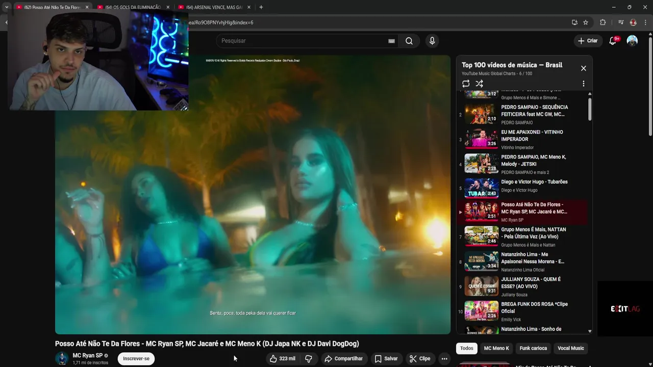
Task: Bookmark this page with the star
Action: tap(586, 22)
